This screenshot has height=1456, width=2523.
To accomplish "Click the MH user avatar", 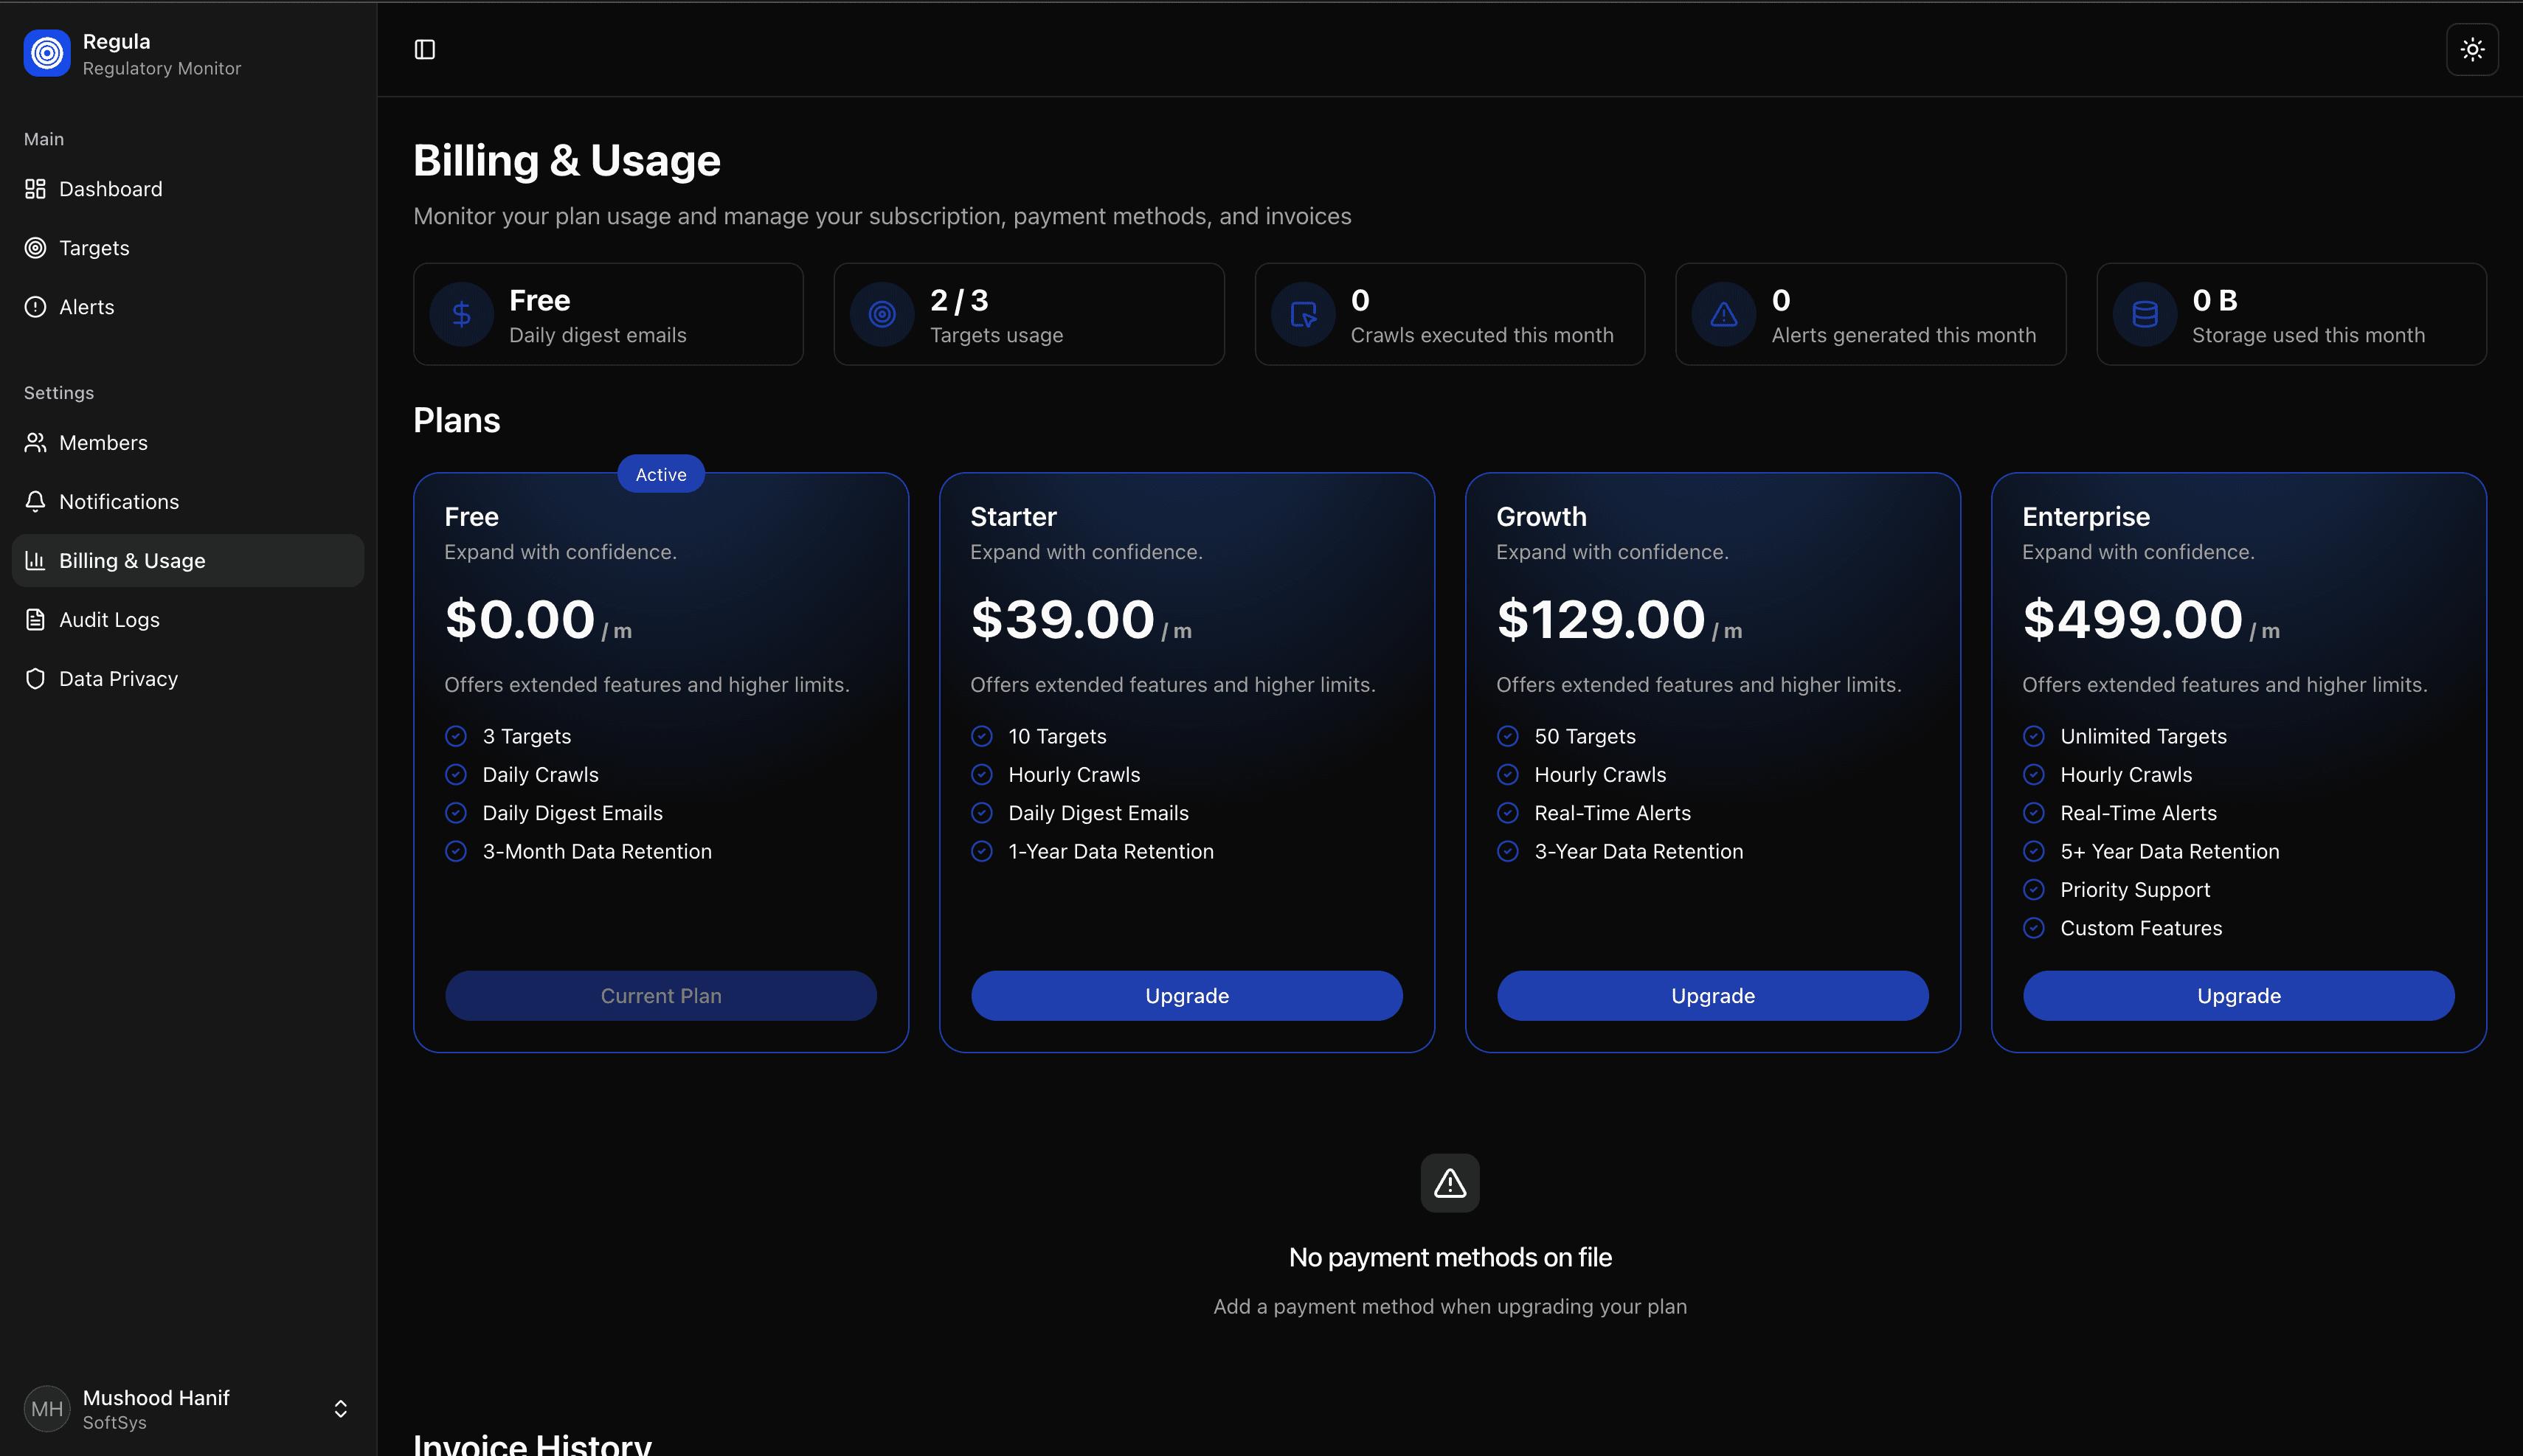I will [46, 1408].
